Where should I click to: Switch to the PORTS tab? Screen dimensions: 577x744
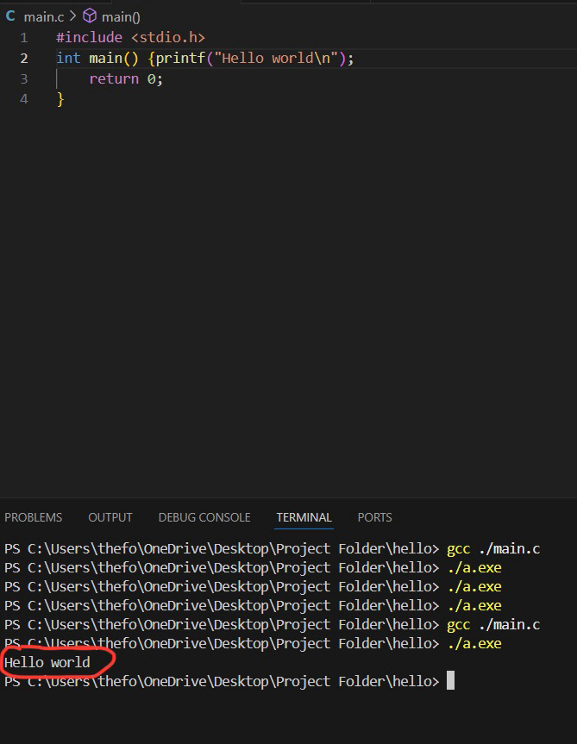[374, 517]
